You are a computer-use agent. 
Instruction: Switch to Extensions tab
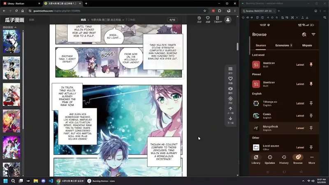(284, 45)
